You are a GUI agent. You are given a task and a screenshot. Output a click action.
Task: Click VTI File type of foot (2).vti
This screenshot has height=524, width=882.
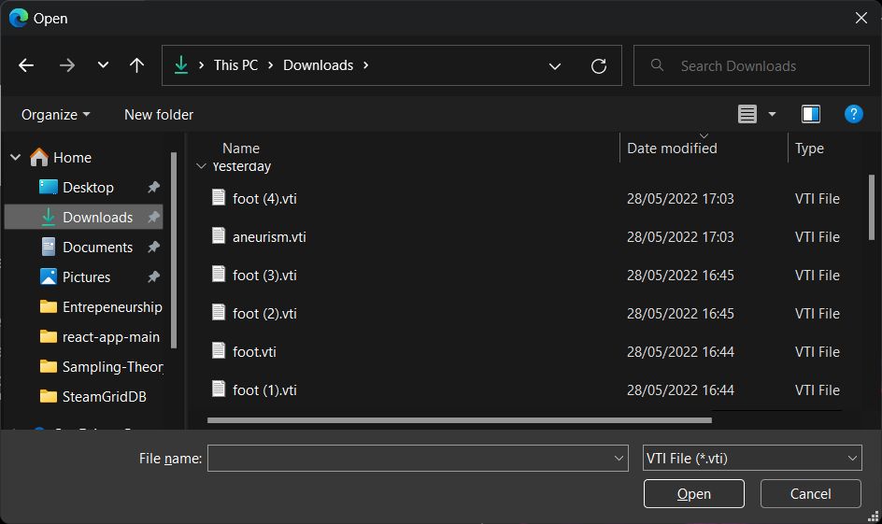click(x=818, y=313)
